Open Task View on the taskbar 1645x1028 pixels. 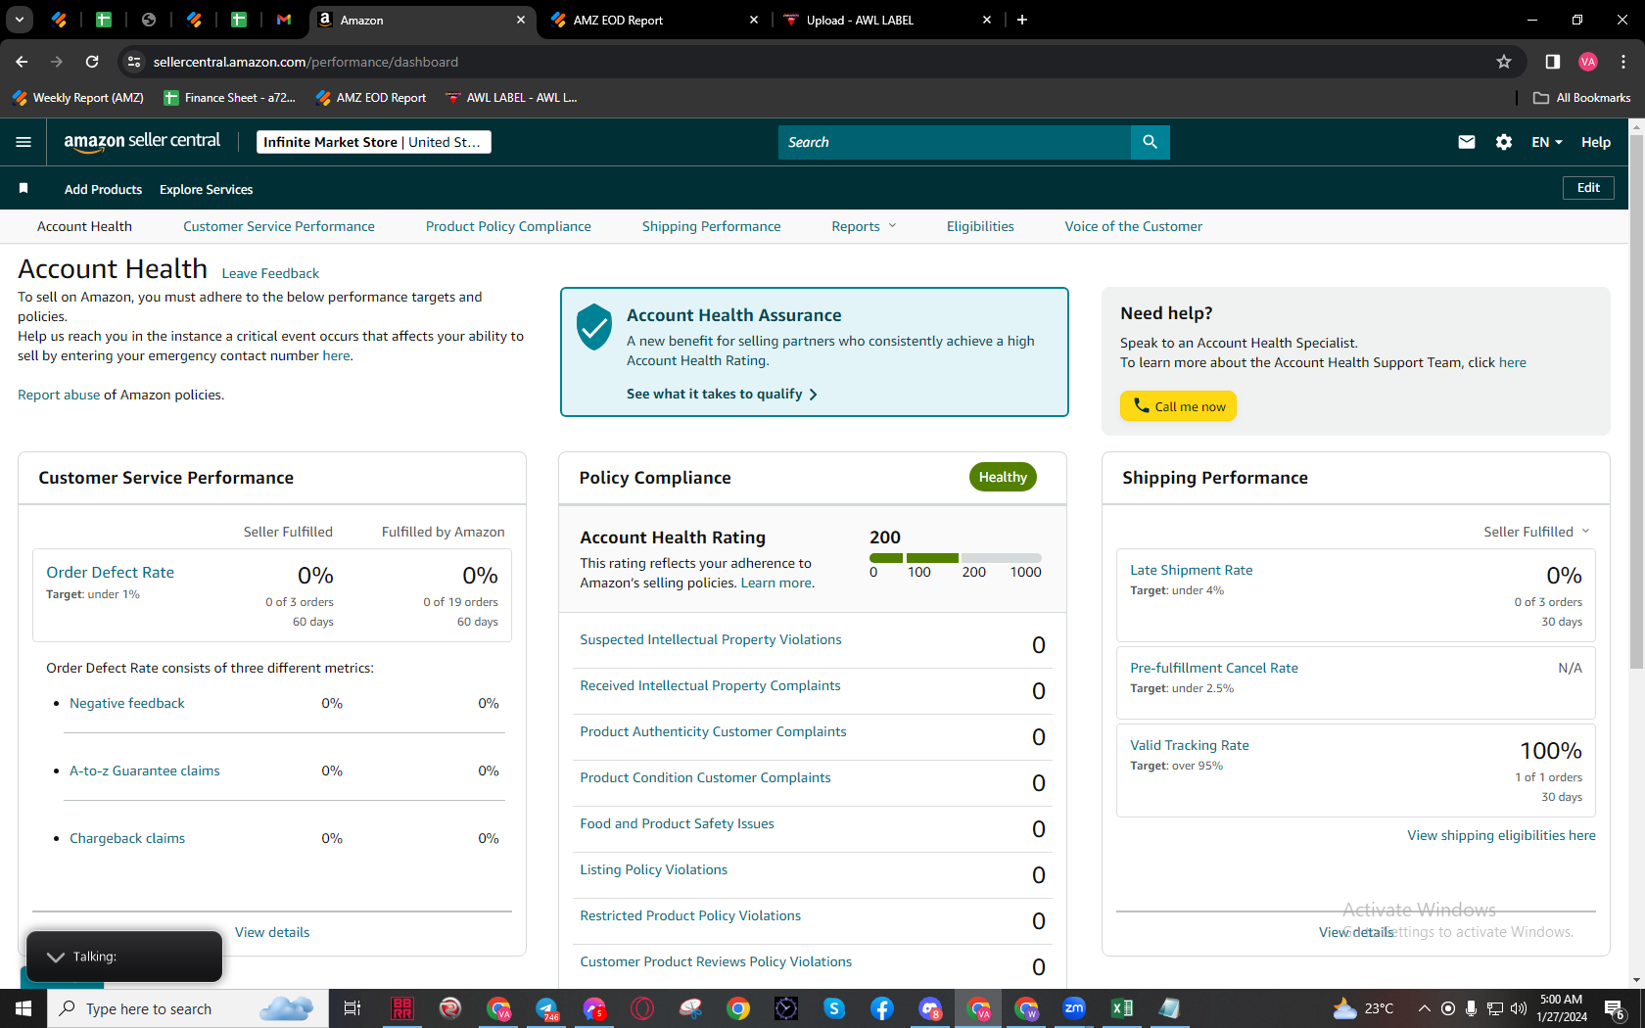(x=352, y=1008)
